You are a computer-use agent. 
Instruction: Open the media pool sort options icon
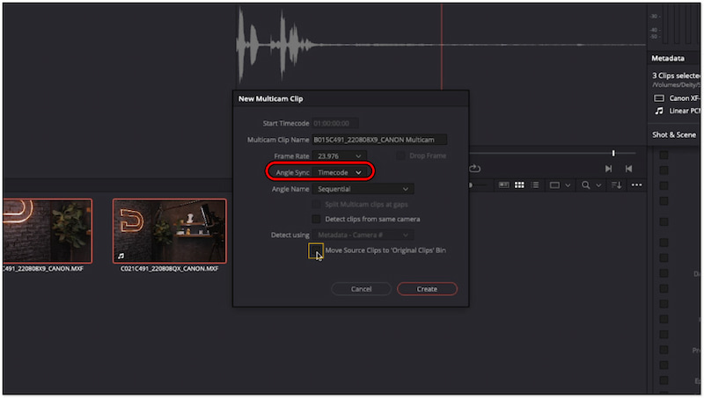[x=616, y=185]
